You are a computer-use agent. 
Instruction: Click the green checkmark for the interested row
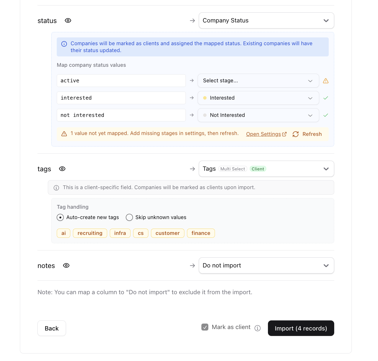[326, 98]
